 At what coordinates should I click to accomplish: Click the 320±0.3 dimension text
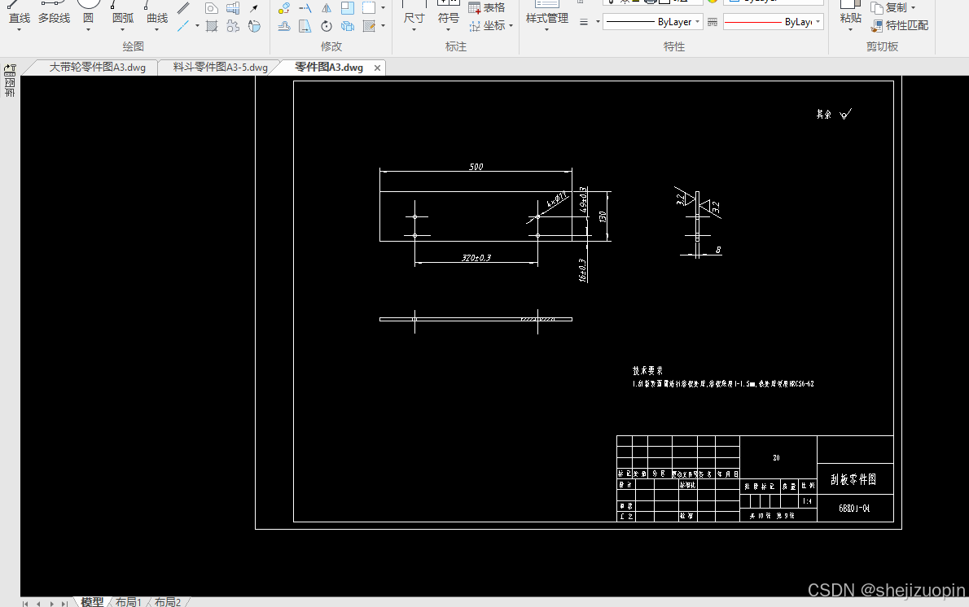pyautogui.click(x=476, y=257)
